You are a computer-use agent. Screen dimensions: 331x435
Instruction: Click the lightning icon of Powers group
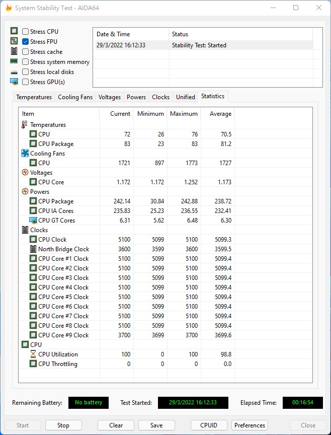[x=25, y=191]
